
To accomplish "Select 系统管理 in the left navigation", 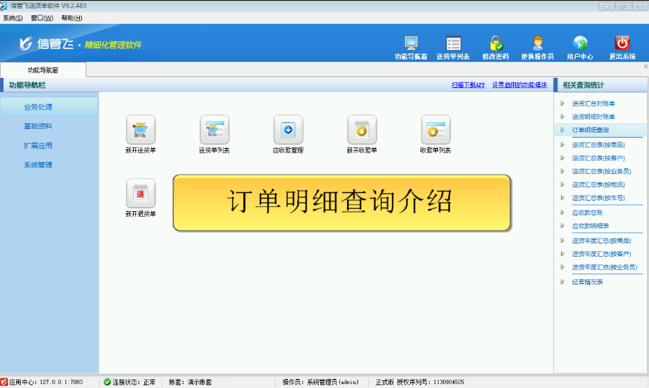I will [x=38, y=165].
